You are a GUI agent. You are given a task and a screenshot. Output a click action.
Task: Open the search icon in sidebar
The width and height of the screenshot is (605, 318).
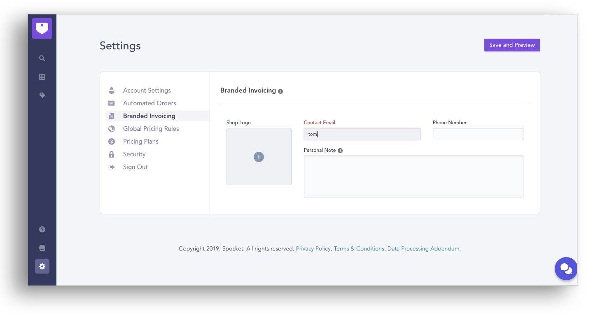[x=42, y=58]
